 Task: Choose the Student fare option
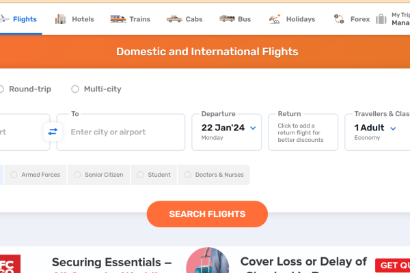pyautogui.click(x=154, y=175)
